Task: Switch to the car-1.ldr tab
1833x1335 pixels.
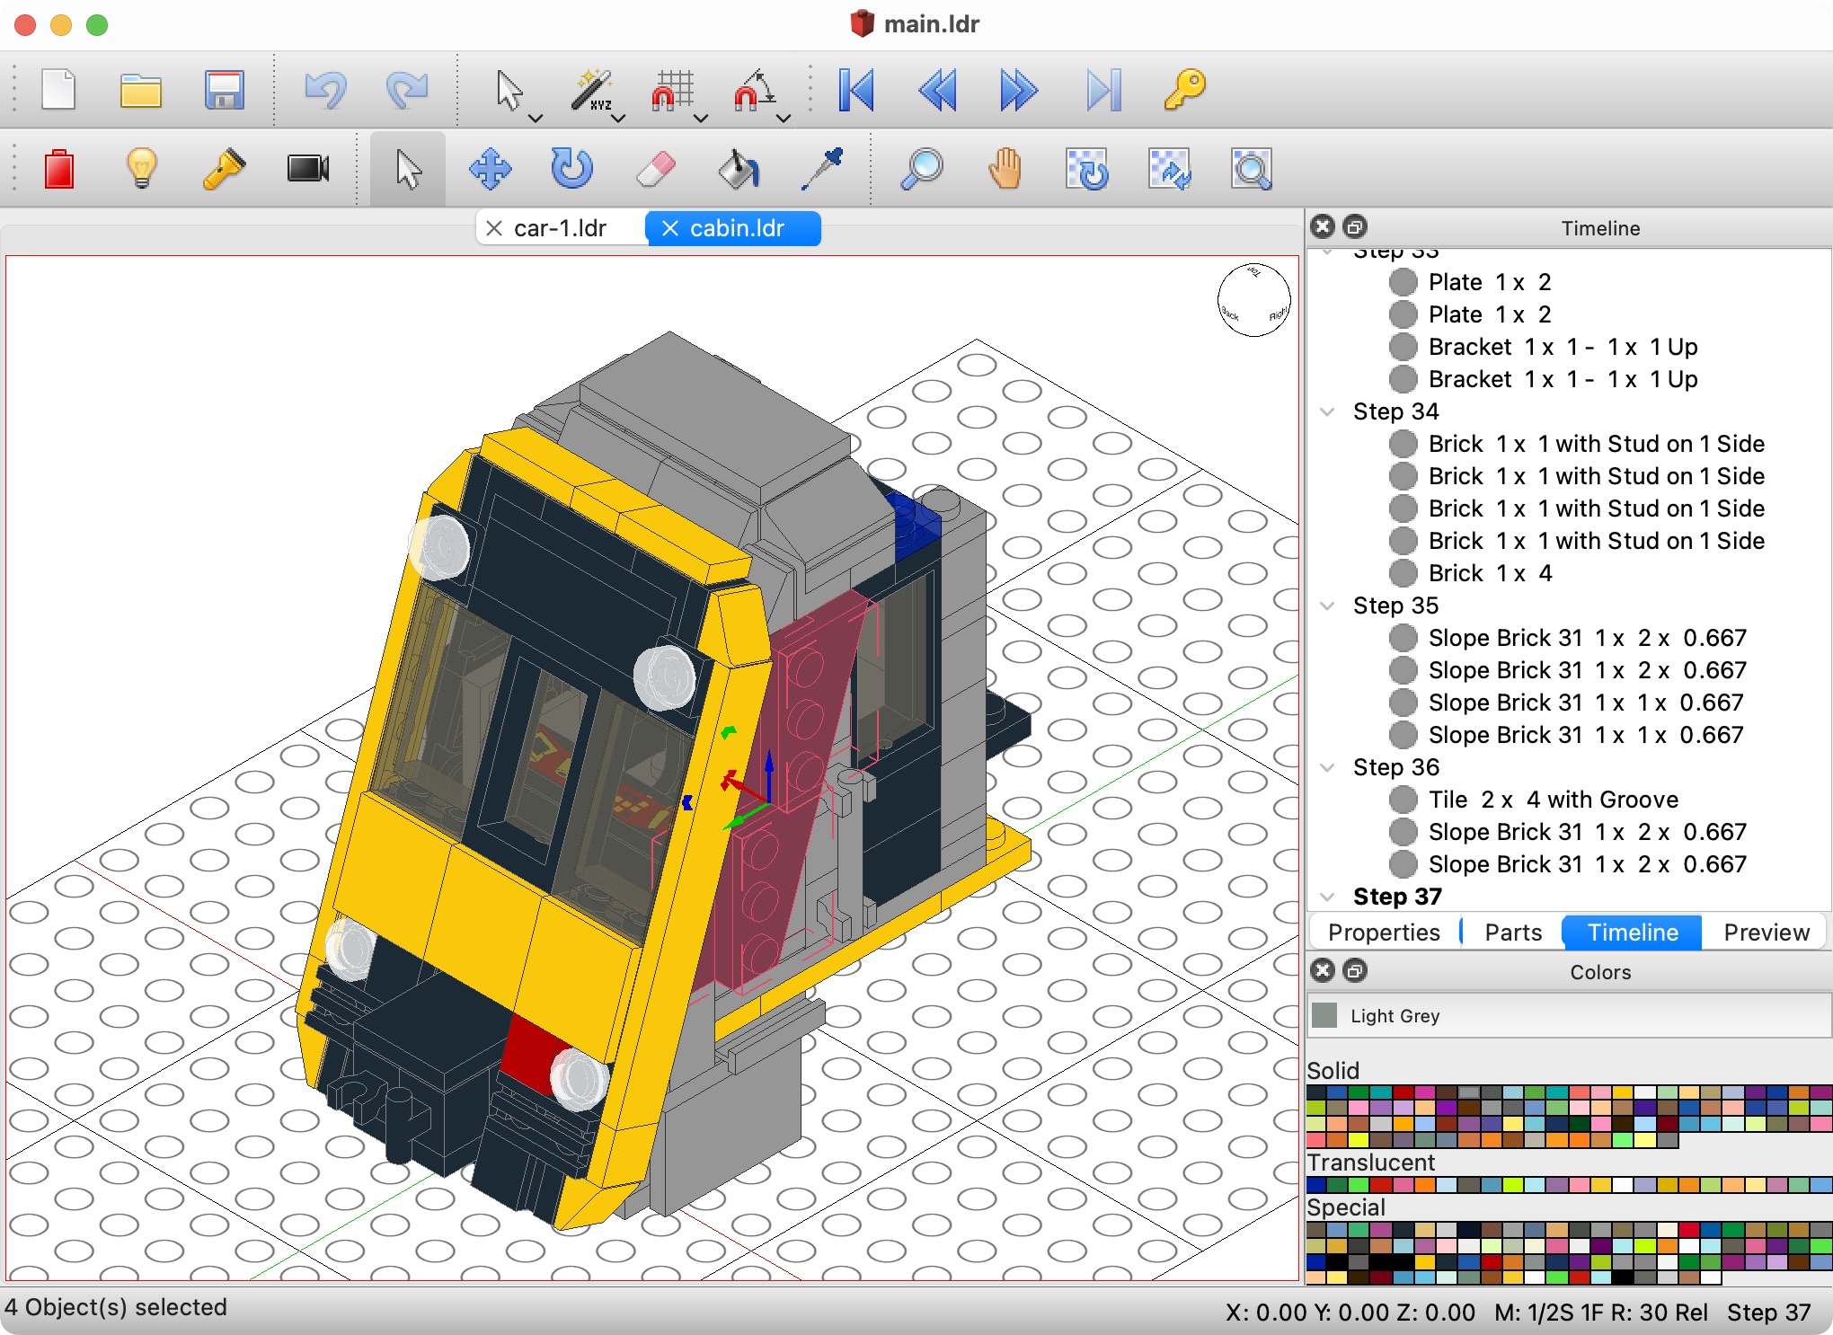Action: click(560, 228)
